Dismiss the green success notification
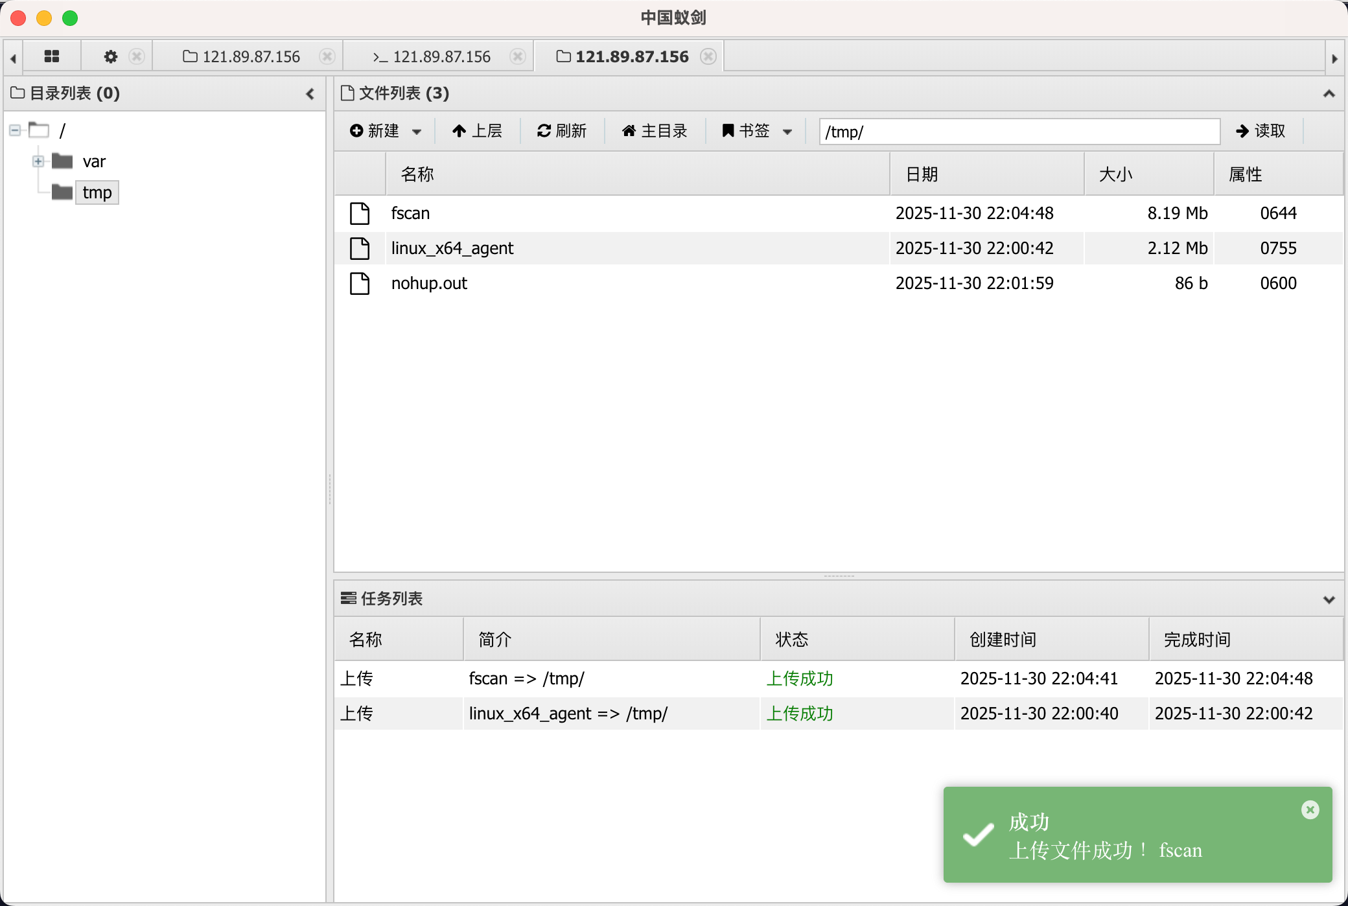The height and width of the screenshot is (906, 1348). [1310, 809]
